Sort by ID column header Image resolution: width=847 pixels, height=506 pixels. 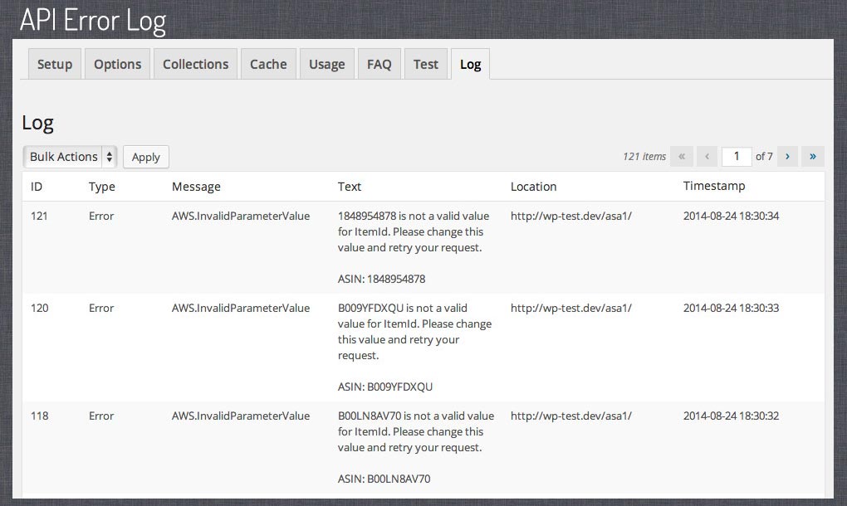pos(37,187)
